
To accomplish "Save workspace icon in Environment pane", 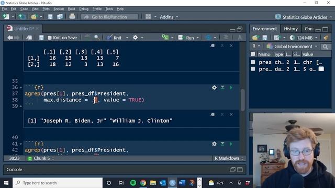I will pyautogui.click(x=265, y=38).
